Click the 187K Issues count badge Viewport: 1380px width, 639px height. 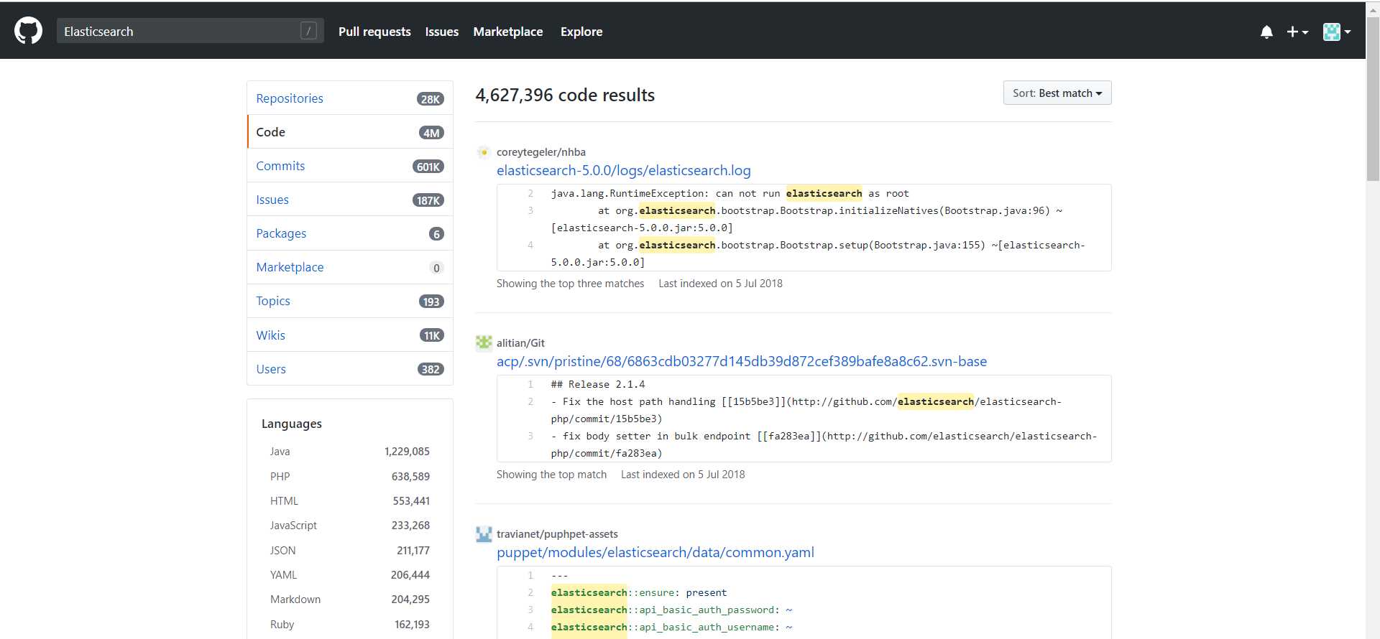pos(428,200)
